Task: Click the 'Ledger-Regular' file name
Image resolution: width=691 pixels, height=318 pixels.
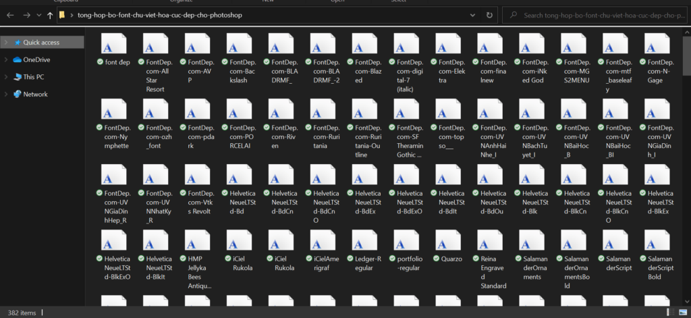Action: [368, 263]
